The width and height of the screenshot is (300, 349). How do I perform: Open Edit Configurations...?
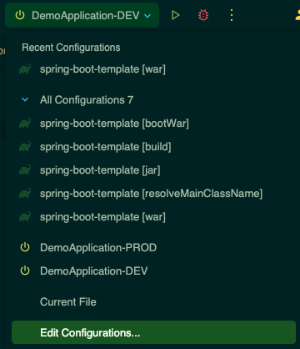tap(153, 332)
